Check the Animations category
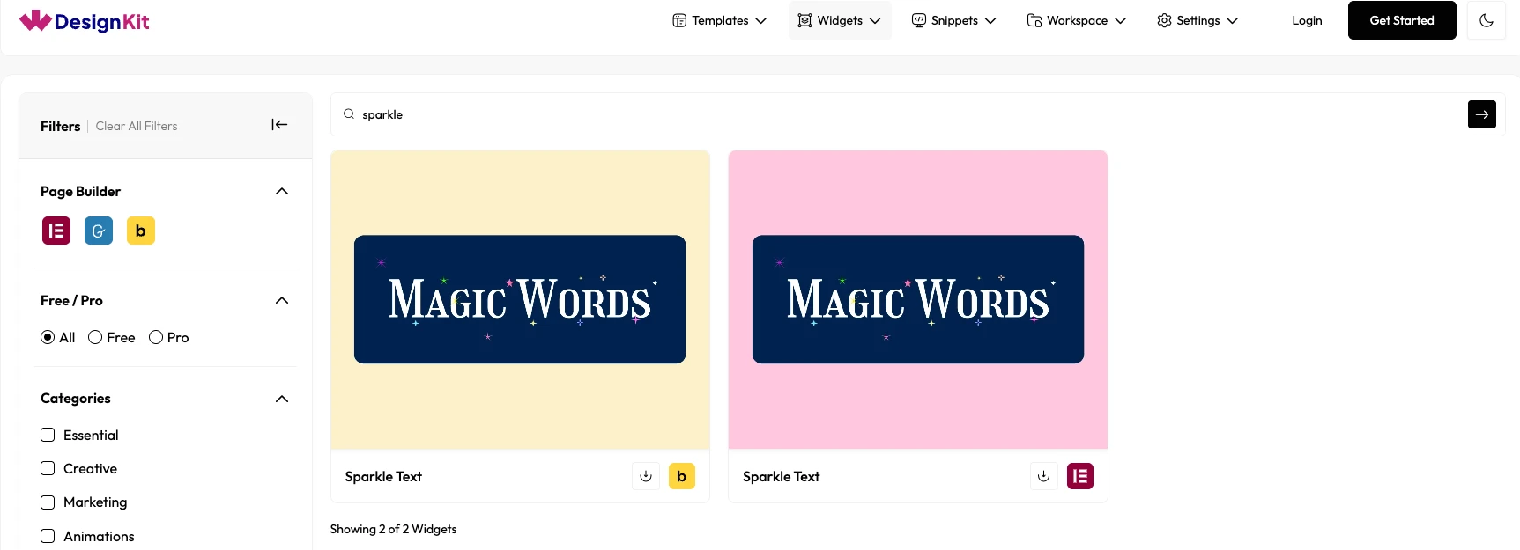 pyautogui.click(x=48, y=536)
